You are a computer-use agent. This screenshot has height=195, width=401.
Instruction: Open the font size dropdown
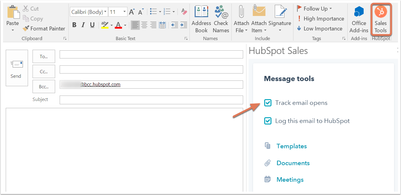[x=124, y=11]
